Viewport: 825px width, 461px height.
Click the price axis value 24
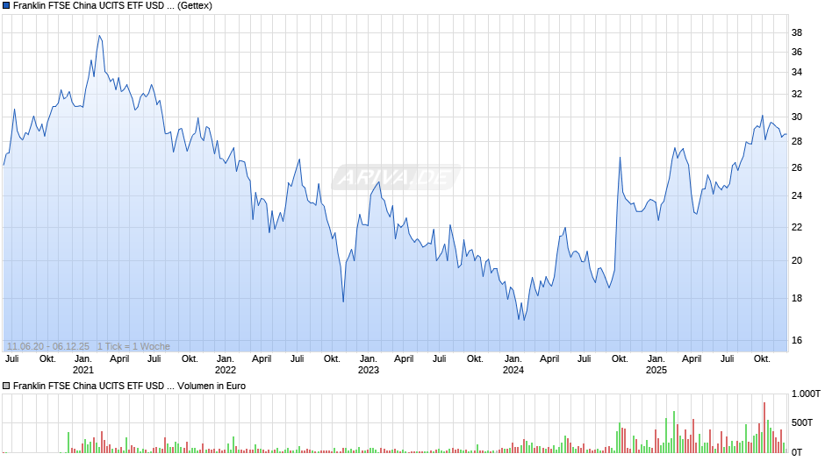797,195
